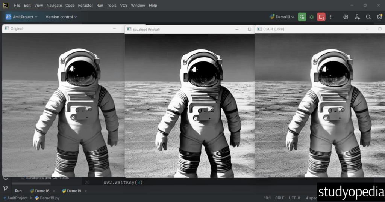Open the Git tool window branch icon
This screenshot has width=385, height=202.
tap(5, 188)
